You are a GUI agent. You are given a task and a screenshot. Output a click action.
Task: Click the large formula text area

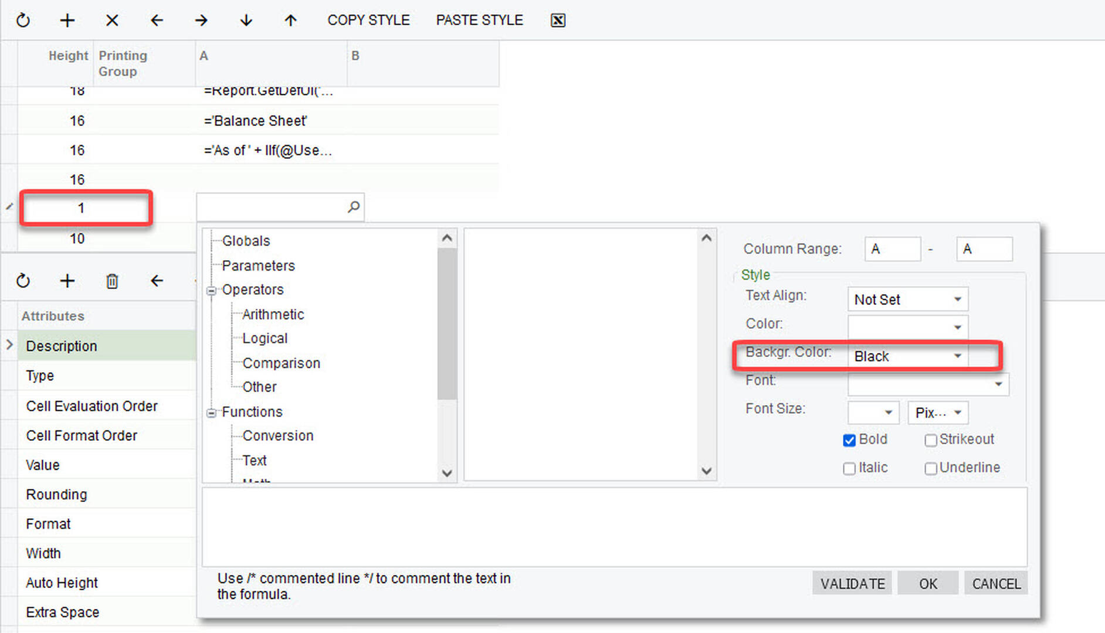click(614, 526)
